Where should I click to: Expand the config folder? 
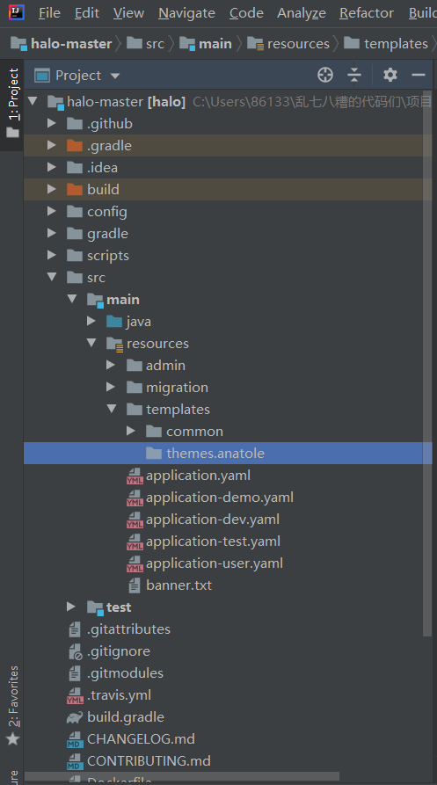click(52, 211)
